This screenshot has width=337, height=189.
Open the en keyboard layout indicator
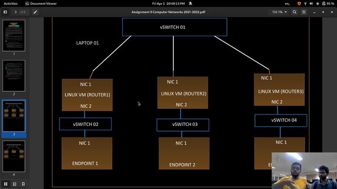[x=287, y=4]
